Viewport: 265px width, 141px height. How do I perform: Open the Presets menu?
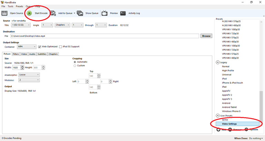point(19,6)
